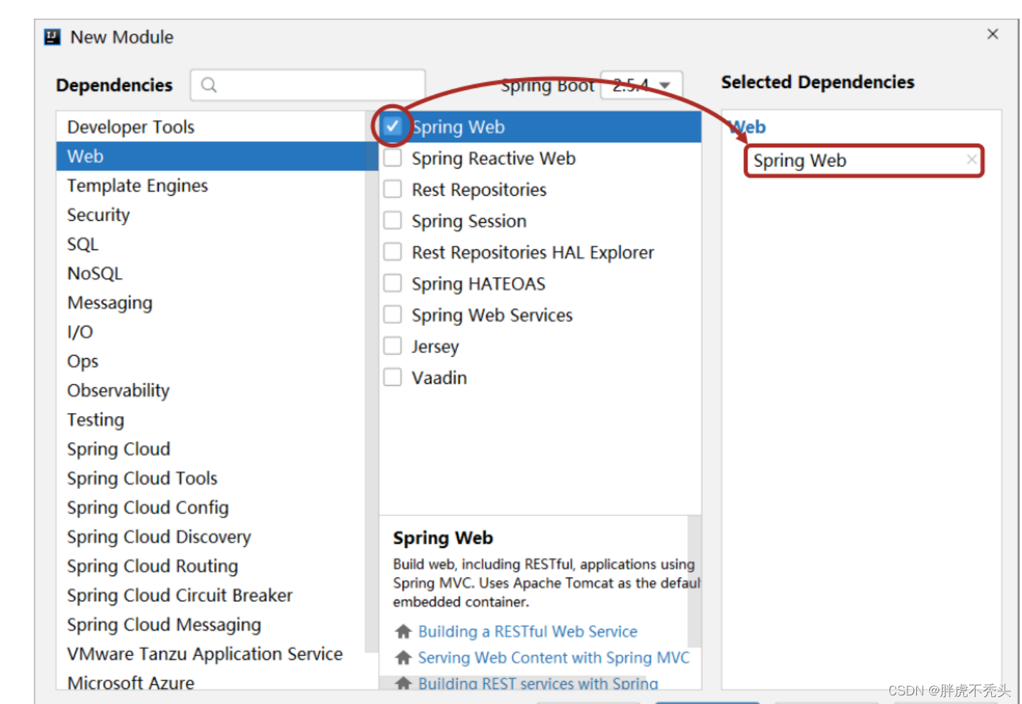Open the SQL category
The width and height of the screenshot is (1022, 704).
tap(83, 244)
